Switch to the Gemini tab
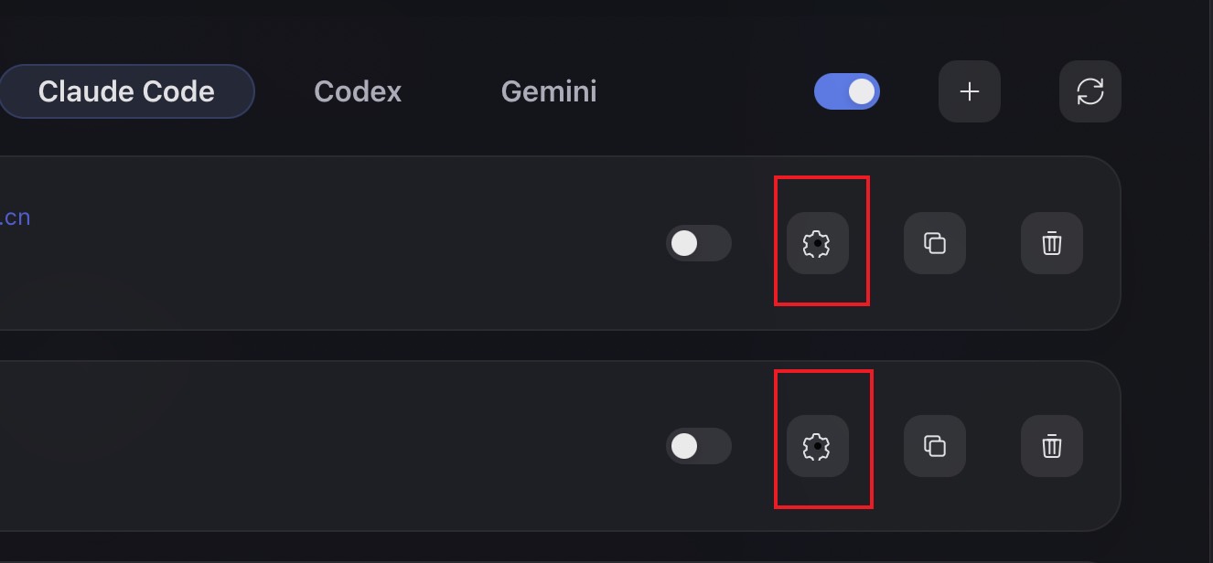1213x563 pixels. 549,91
